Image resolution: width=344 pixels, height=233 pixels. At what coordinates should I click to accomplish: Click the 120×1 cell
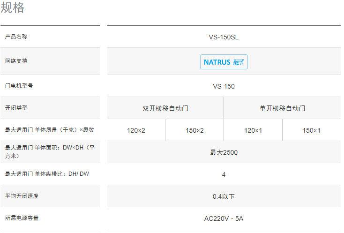point(253,130)
